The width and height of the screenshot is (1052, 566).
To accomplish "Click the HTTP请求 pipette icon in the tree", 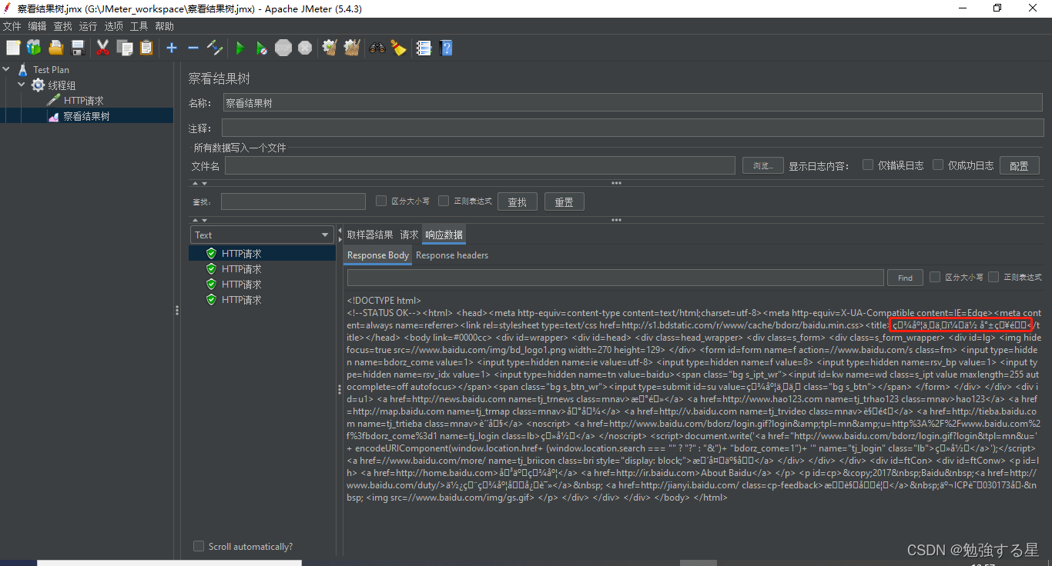I will pos(53,100).
